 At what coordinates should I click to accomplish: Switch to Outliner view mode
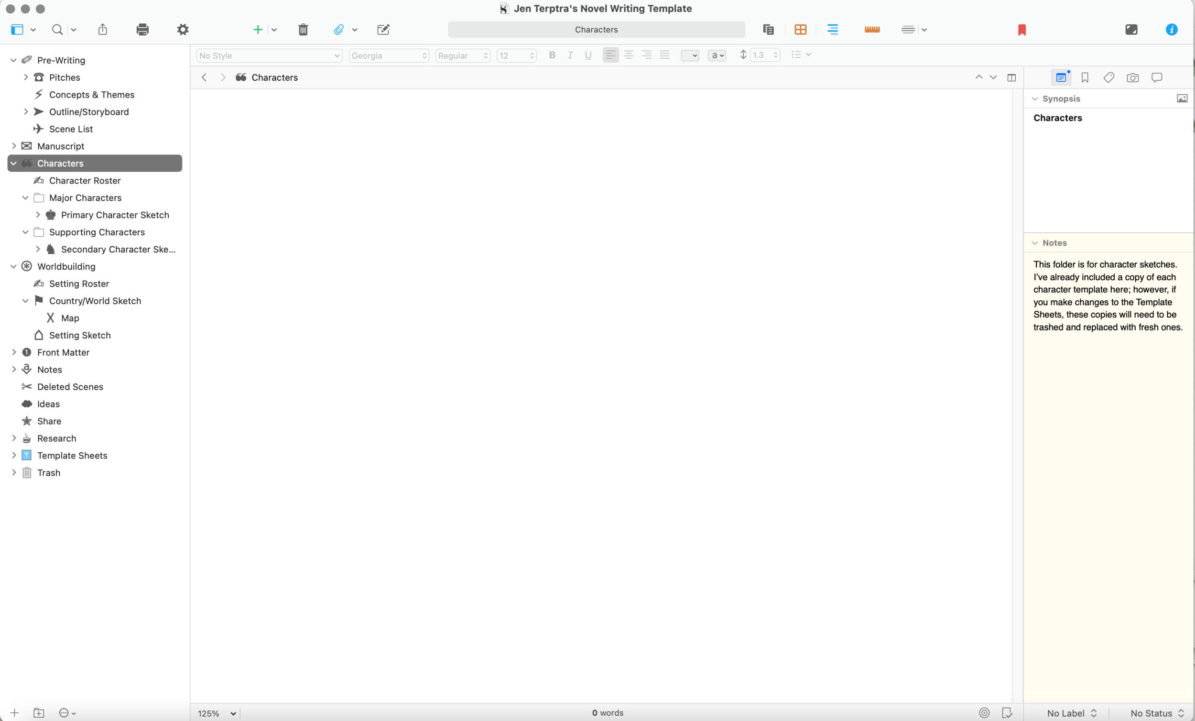point(832,30)
